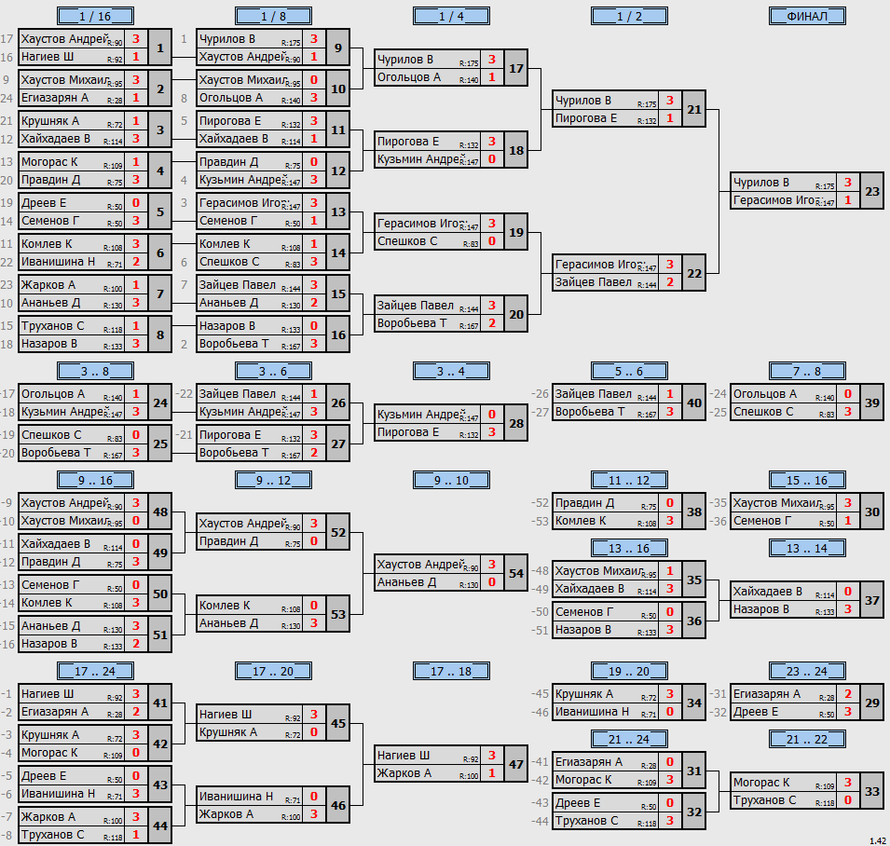Click match number box 21 in the semifinals
This screenshot has height=846, width=890.
click(x=694, y=109)
